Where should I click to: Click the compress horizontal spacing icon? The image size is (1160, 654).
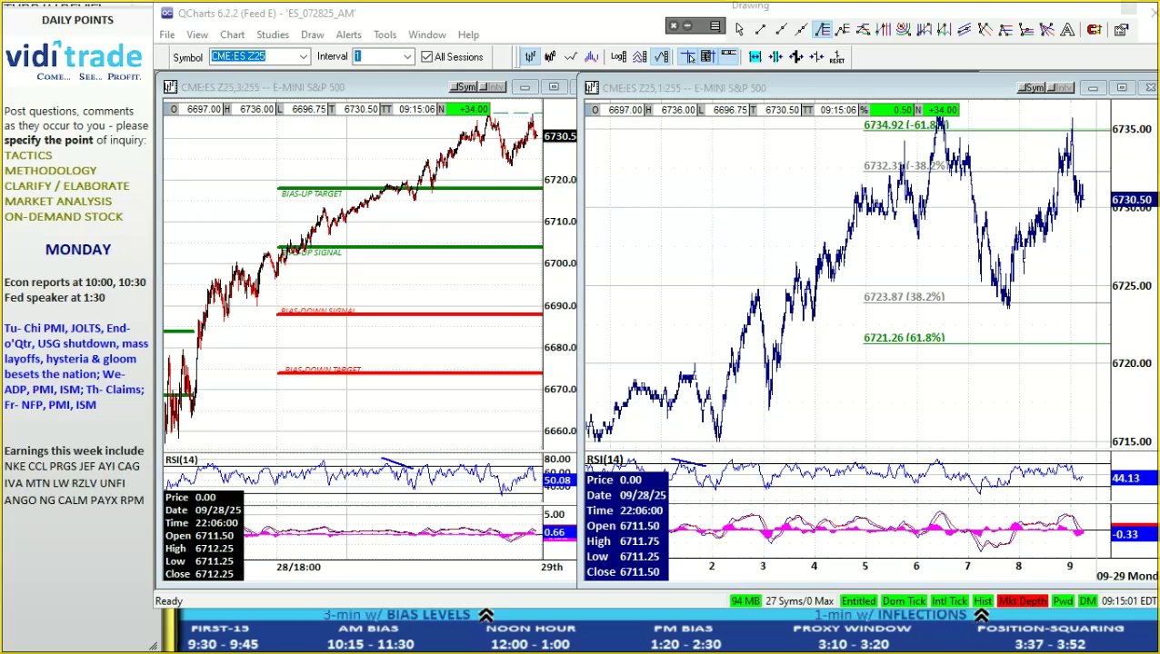click(775, 56)
